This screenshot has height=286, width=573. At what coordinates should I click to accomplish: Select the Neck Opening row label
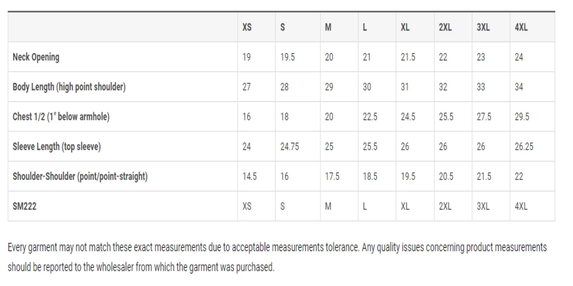pos(36,57)
